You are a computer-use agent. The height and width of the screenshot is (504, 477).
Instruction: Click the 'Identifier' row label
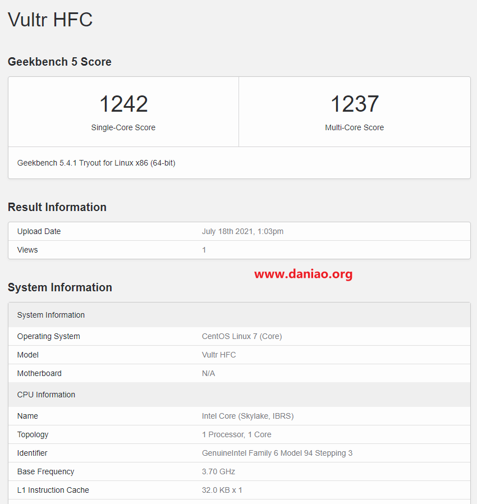tap(32, 453)
